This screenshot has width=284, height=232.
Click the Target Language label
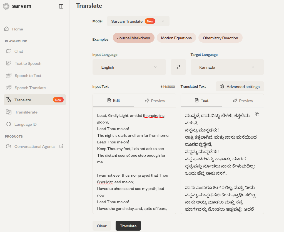coord(204,55)
